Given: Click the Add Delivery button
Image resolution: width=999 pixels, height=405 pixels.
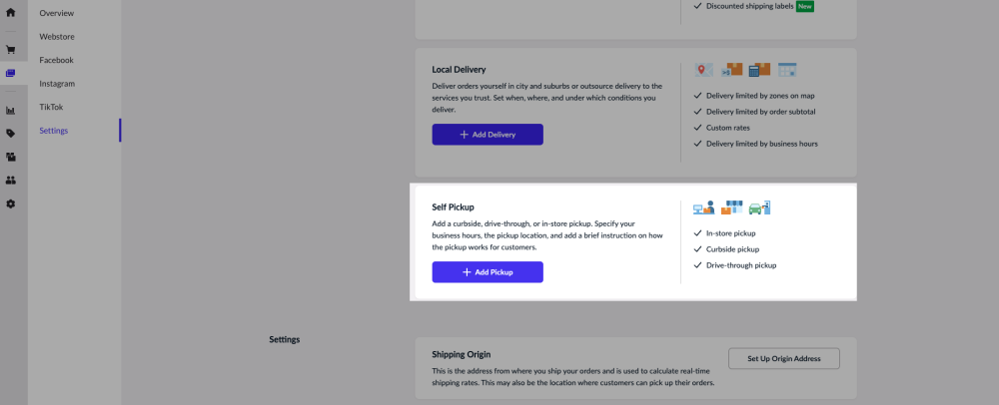Looking at the screenshot, I should (488, 135).
